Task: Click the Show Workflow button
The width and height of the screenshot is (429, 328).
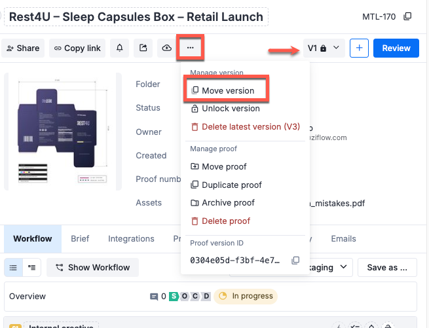Action: point(92,267)
